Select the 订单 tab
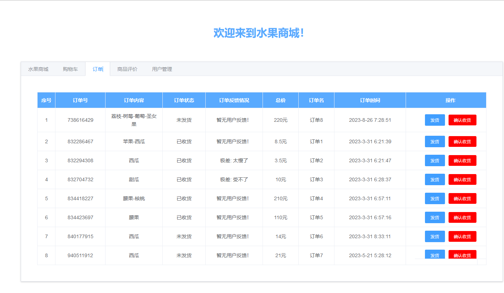504x293 pixels. click(x=98, y=69)
